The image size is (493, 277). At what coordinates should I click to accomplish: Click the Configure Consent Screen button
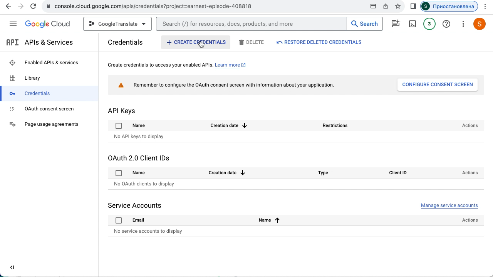(437, 85)
